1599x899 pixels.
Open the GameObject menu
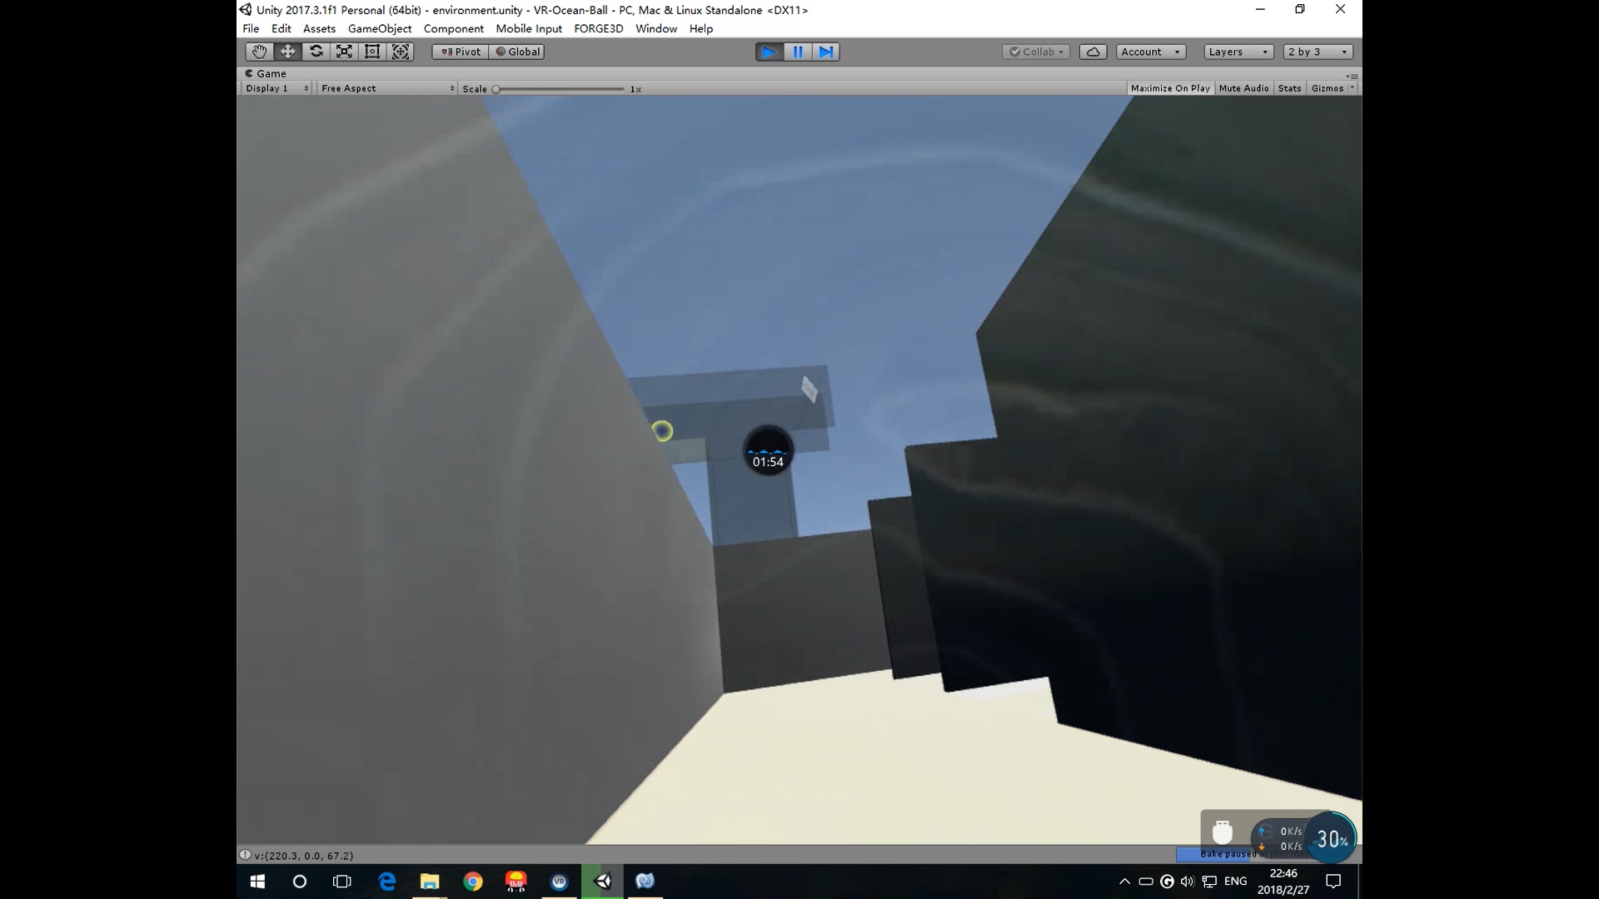click(x=379, y=28)
